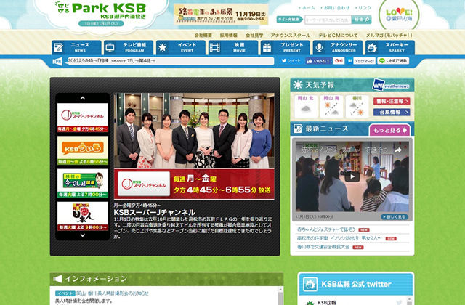Viewport: 465px width, 305px height.
Task: Open the イベント EVENT tab
Action: point(181,47)
